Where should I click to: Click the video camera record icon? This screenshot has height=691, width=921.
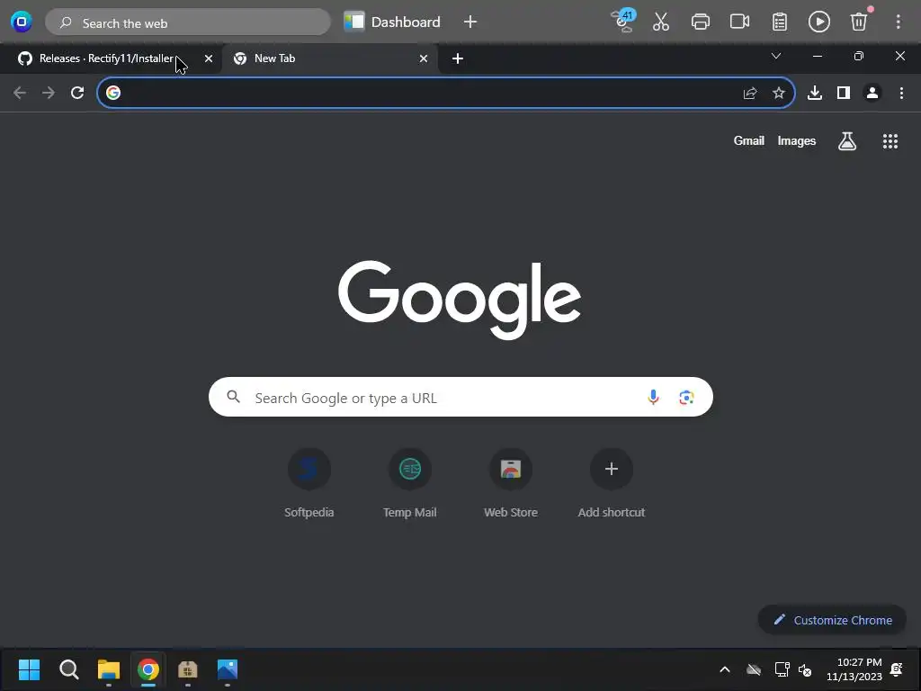click(x=739, y=22)
